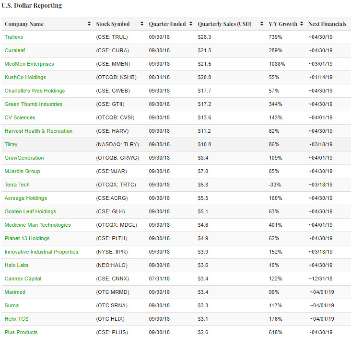Open the Plus Products link
This screenshot has height=337, width=351.
coord(21,332)
